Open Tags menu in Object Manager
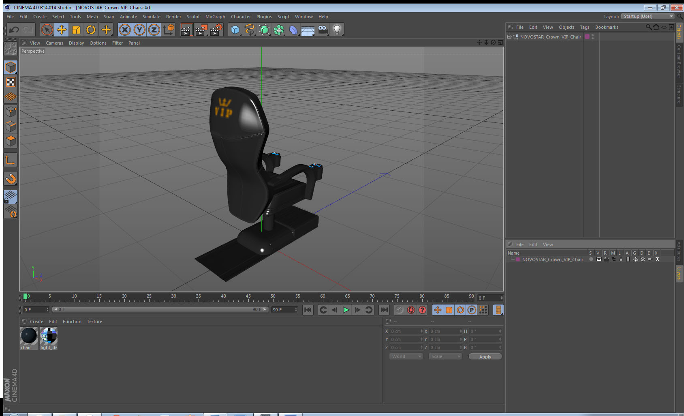The height and width of the screenshot is (416, 684). [585, 27]
